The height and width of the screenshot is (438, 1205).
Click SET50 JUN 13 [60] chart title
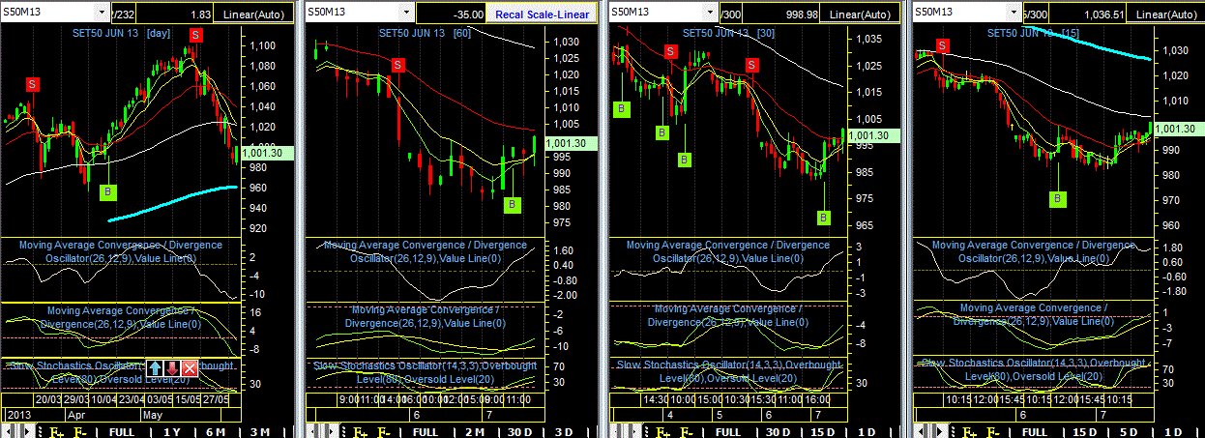(x=422, y=32)
